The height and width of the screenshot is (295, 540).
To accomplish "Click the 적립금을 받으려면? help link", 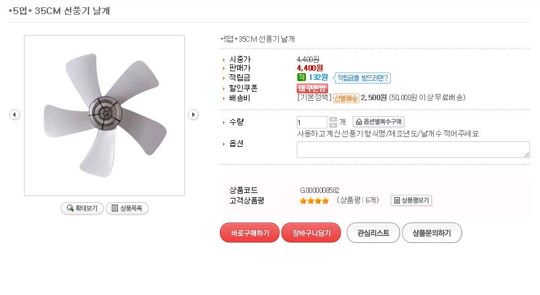I will click(x=362, y=78).
